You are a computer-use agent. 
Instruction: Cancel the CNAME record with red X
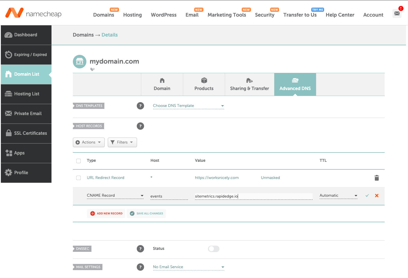[x=376, y=195]
